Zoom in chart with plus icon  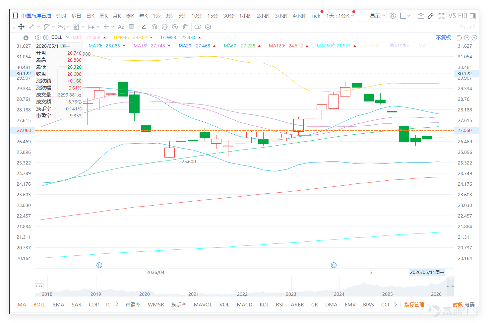[x=474, y=38]
